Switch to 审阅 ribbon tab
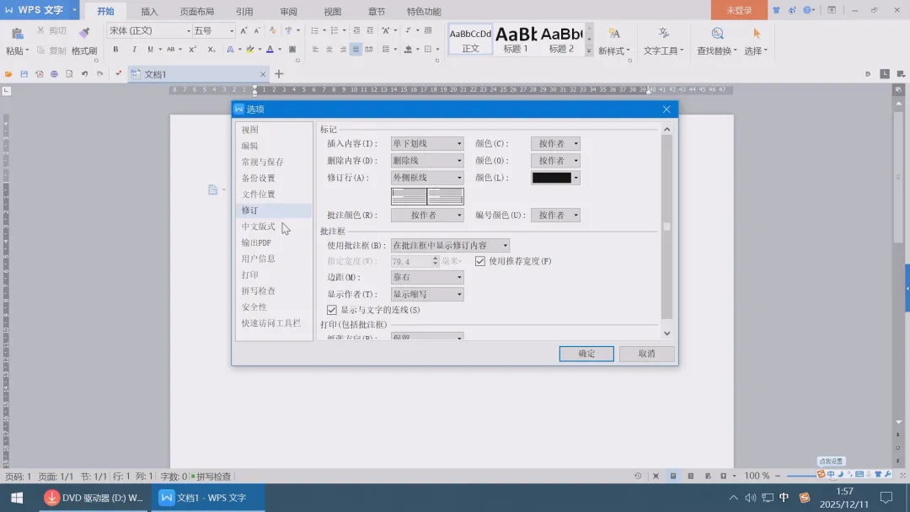Image resolution: width=910 pixels, height=512 pixels. pyautogui.click(x=288, y=11)
